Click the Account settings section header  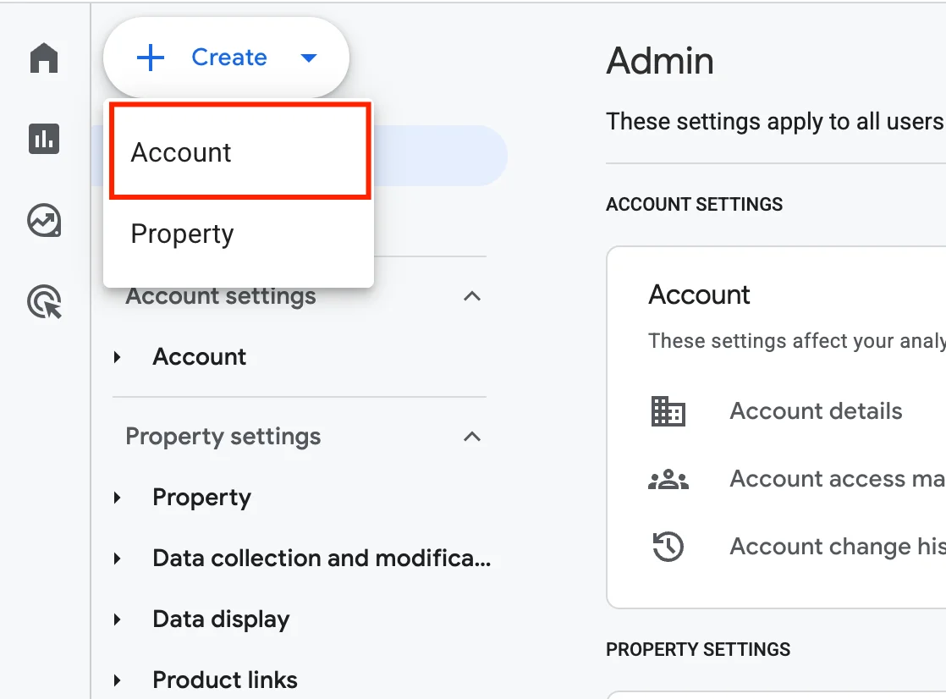tap(221, 296)
